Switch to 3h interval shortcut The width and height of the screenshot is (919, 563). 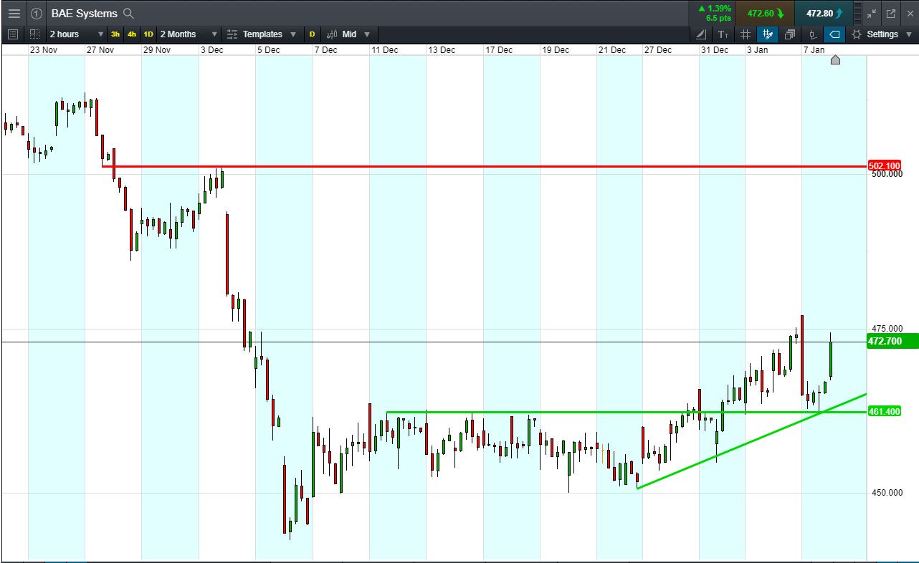115,34
